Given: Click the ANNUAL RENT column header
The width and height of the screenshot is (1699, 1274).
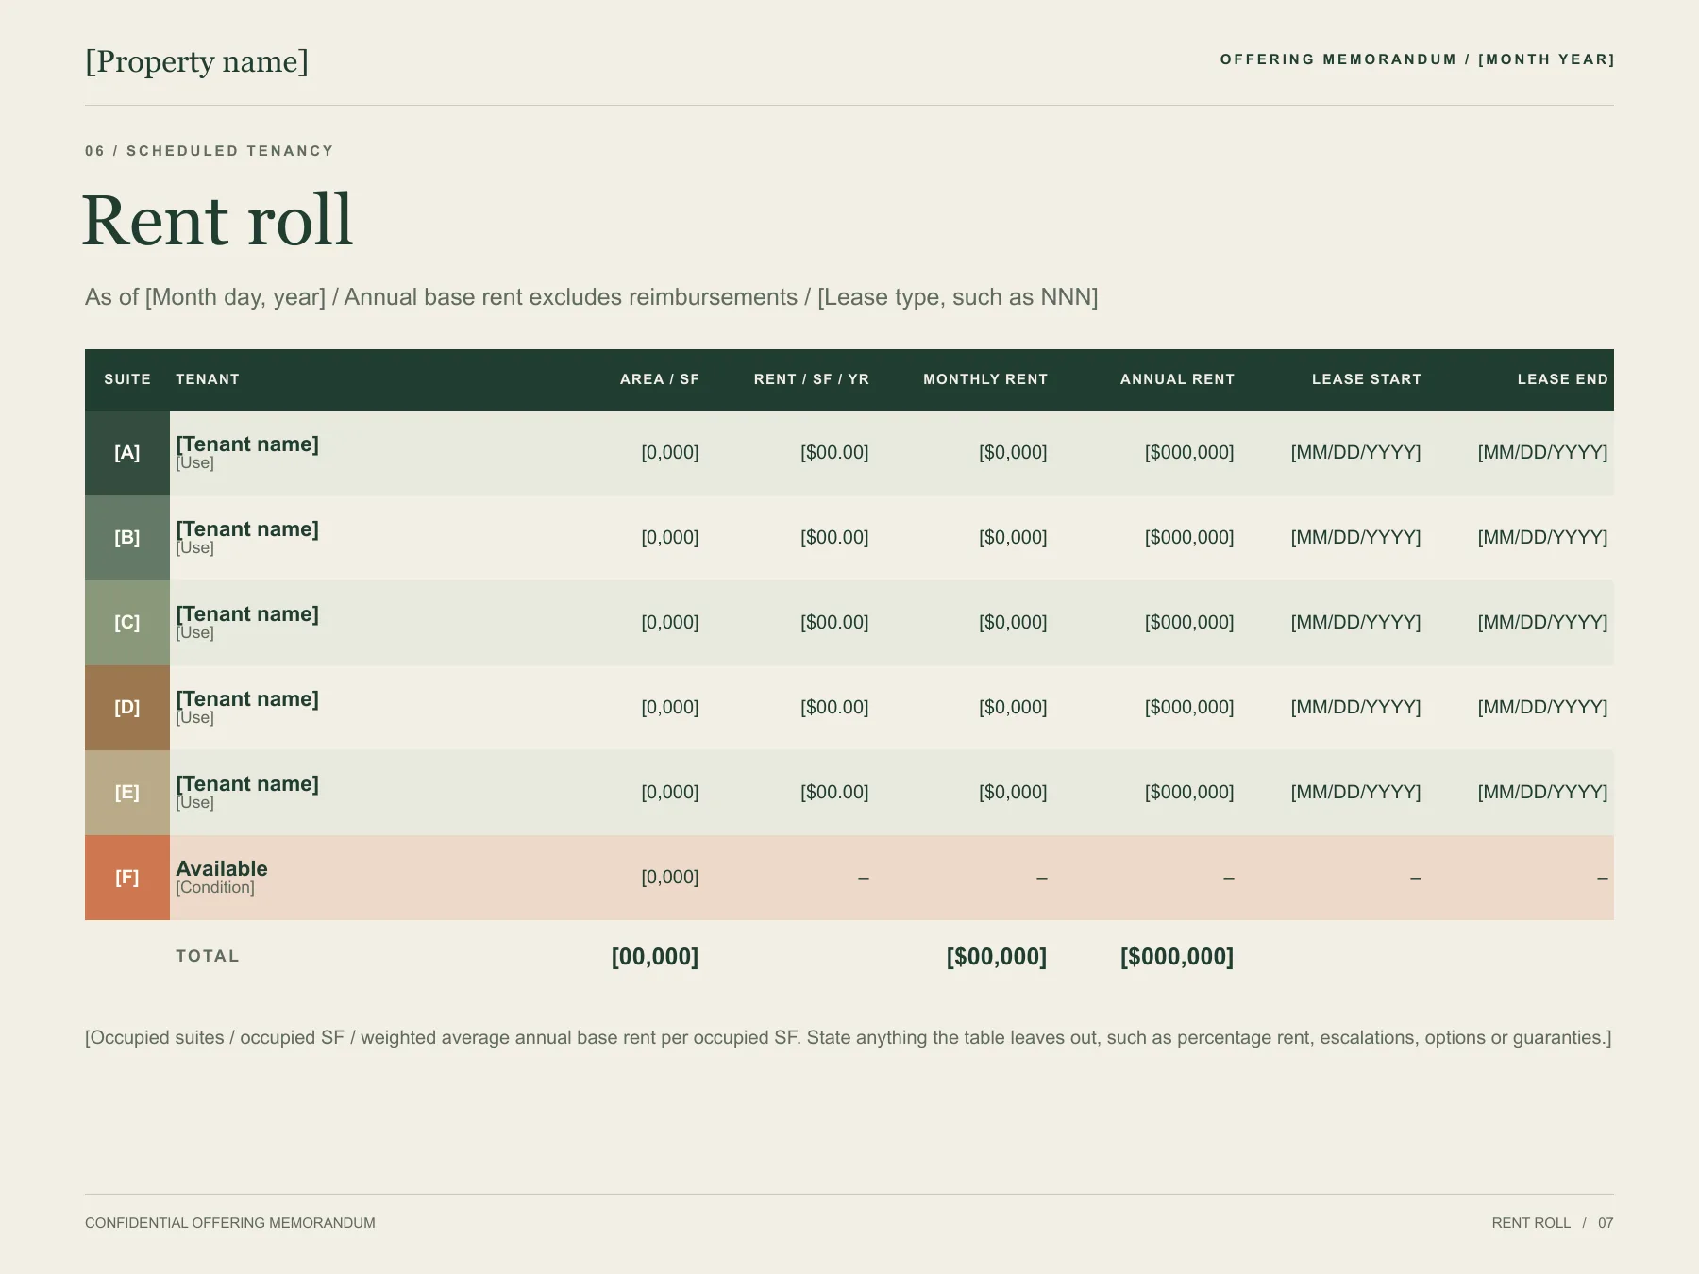Looking at the screenshot, I should tap(1177, 379).
